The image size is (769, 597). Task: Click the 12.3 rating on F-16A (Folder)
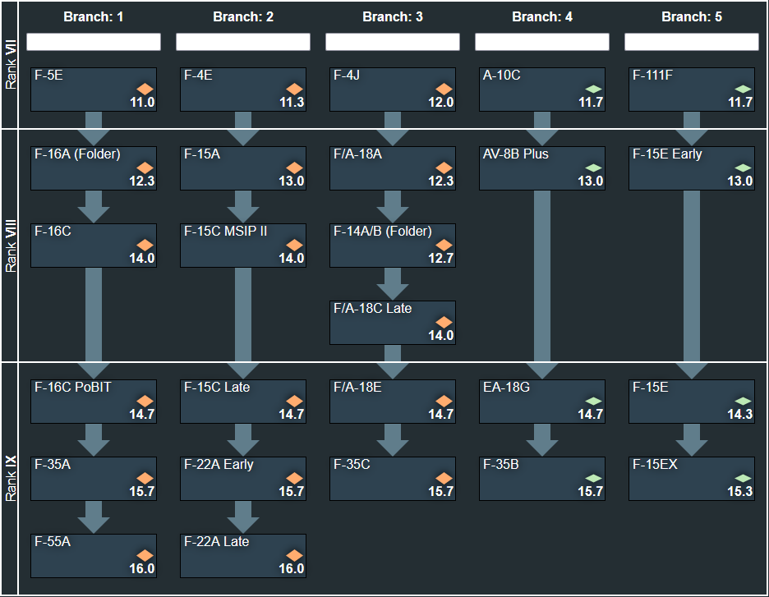(x=142, y=181)
